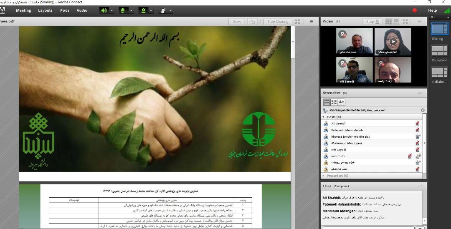Viewport: 451px width, 229px height.
Task: Dismiss the active speakers notification bar
Action: pos(423,110)
